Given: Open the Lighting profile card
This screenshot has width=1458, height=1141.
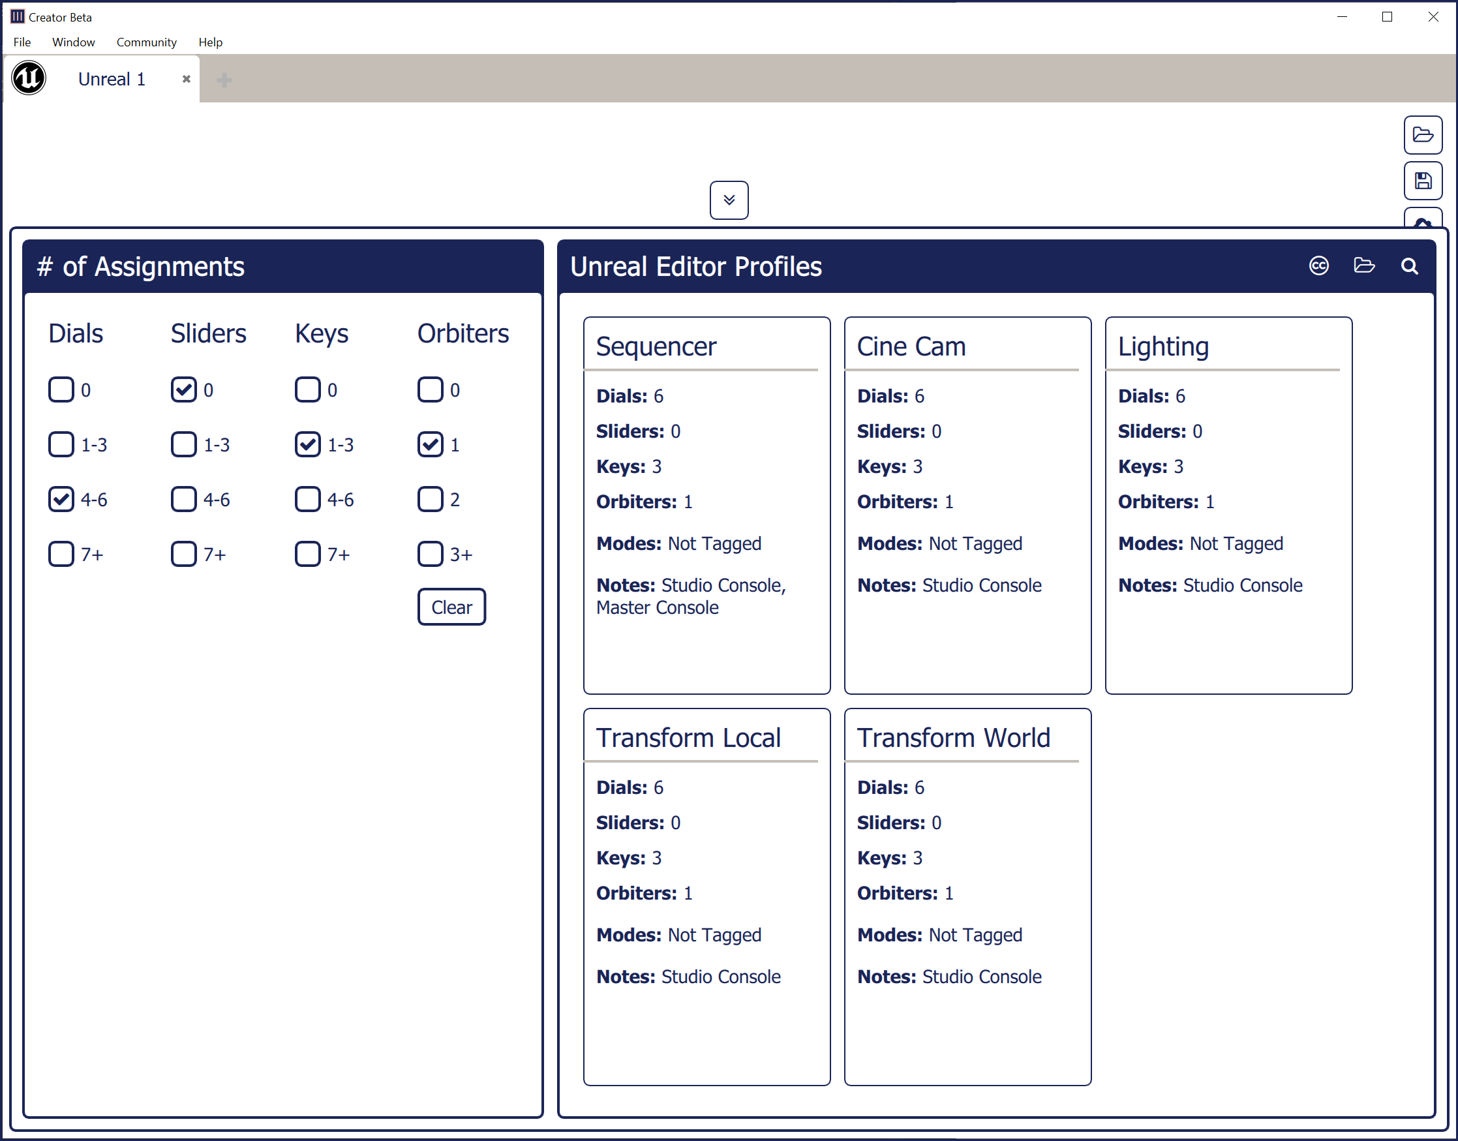Looking at the screenshot, I should click(1229, 505).
